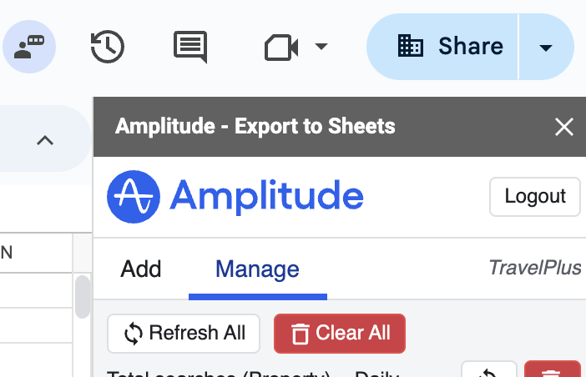Delete the Total searches query row
The width and height of the screenshot is (586, 377).
[552, 370]
